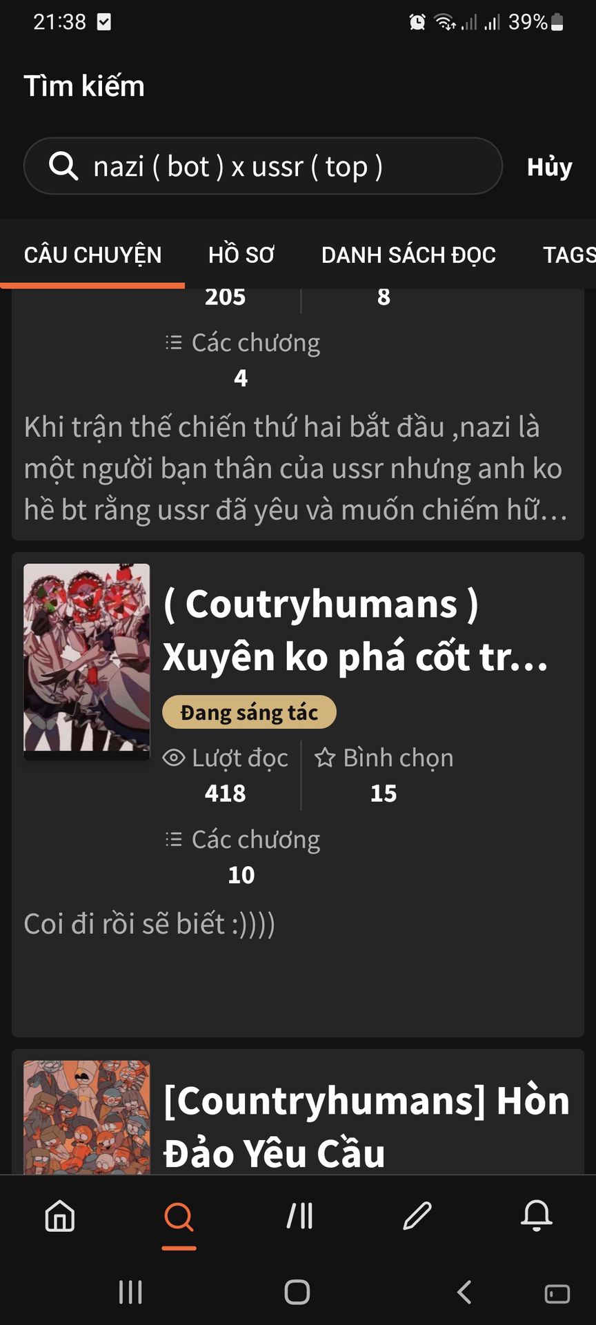Open story [Countryhumans] Hòn Đảo Yêu Cầu
The width and height of the screenshot is (596, 1325).
[366, 1127]
